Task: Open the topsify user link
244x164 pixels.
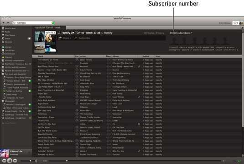Action: [x=108, y=33]
